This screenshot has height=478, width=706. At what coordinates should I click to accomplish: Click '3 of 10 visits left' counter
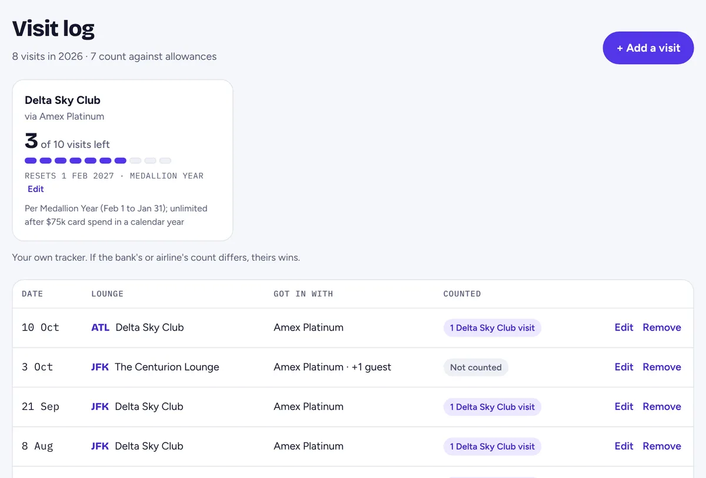coord(67,142)
